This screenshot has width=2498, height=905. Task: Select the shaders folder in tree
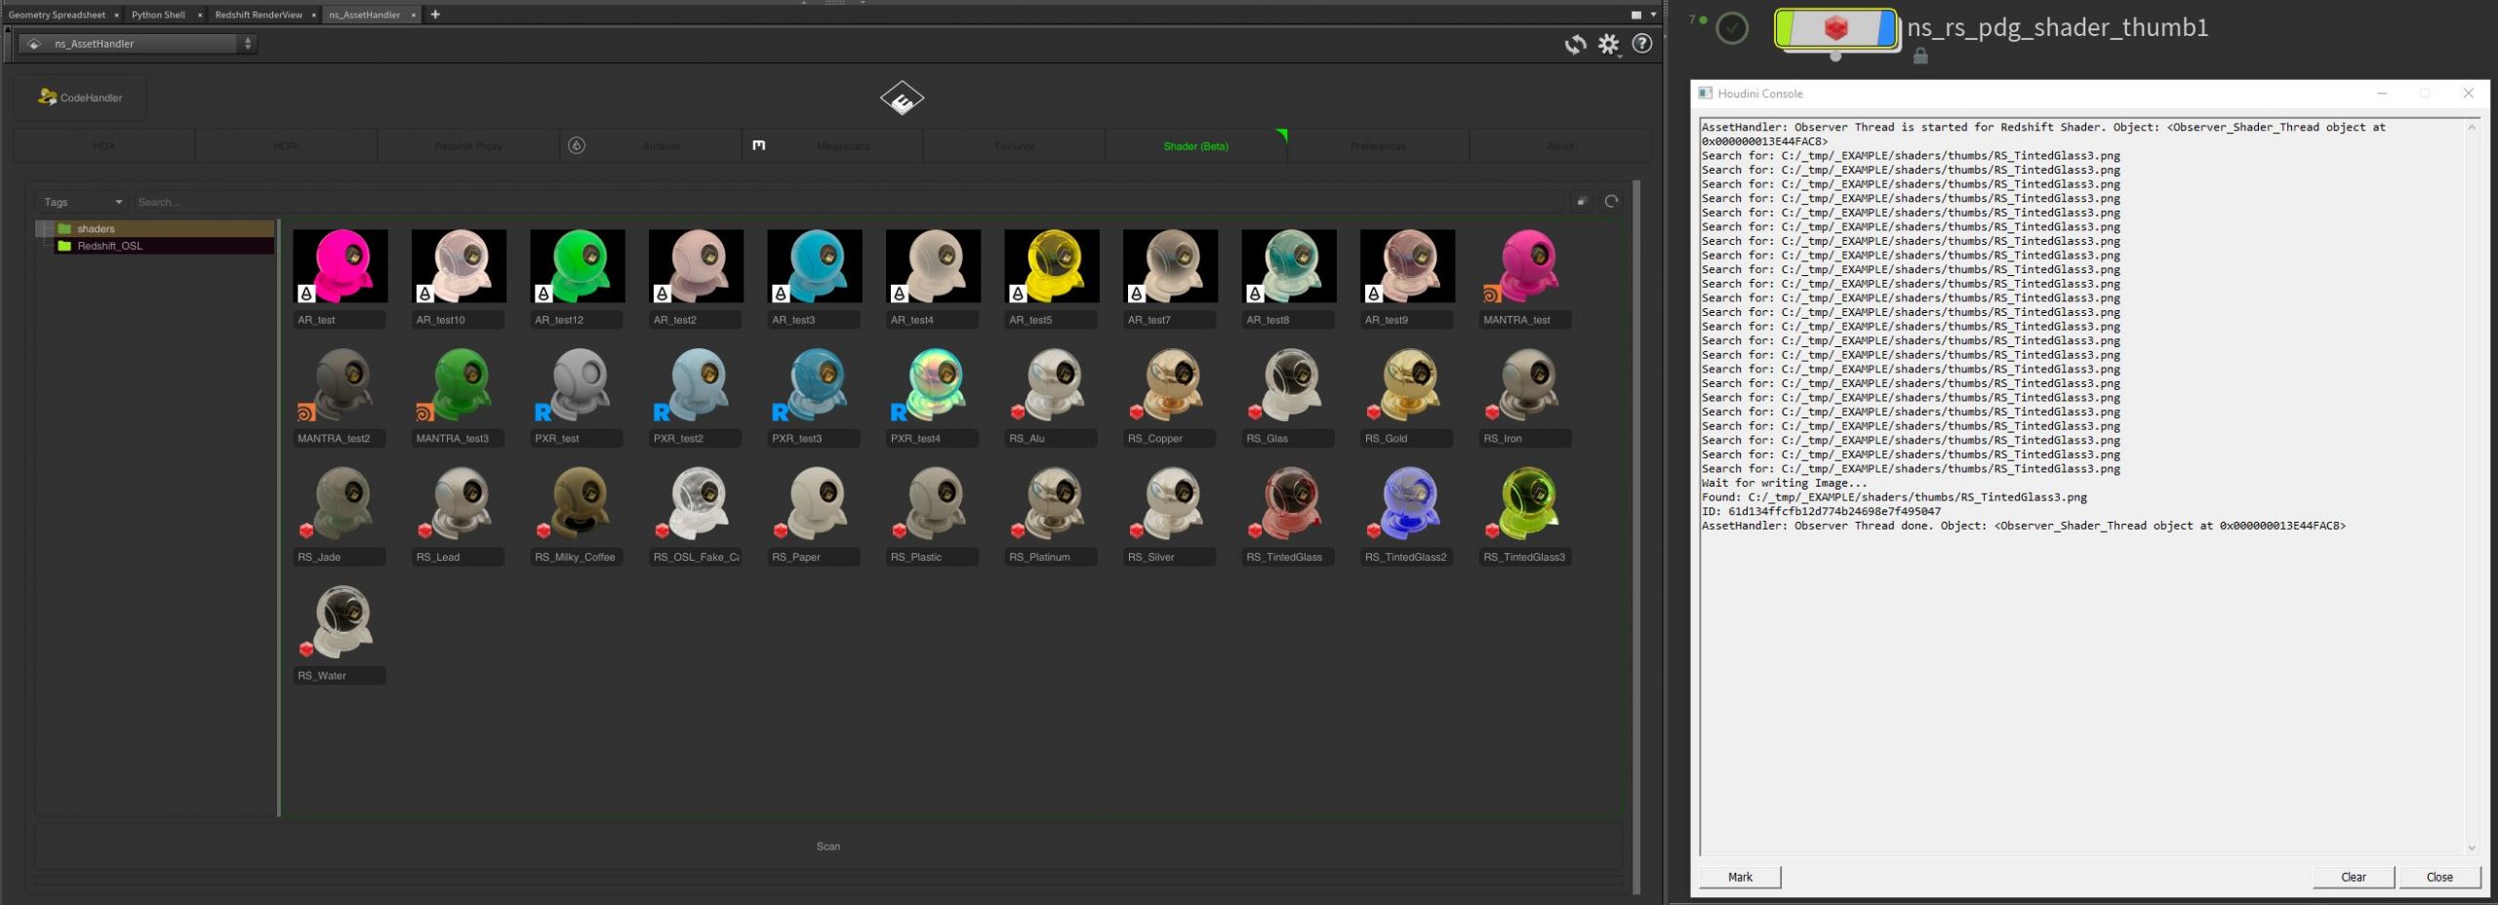tap(96, 229)
